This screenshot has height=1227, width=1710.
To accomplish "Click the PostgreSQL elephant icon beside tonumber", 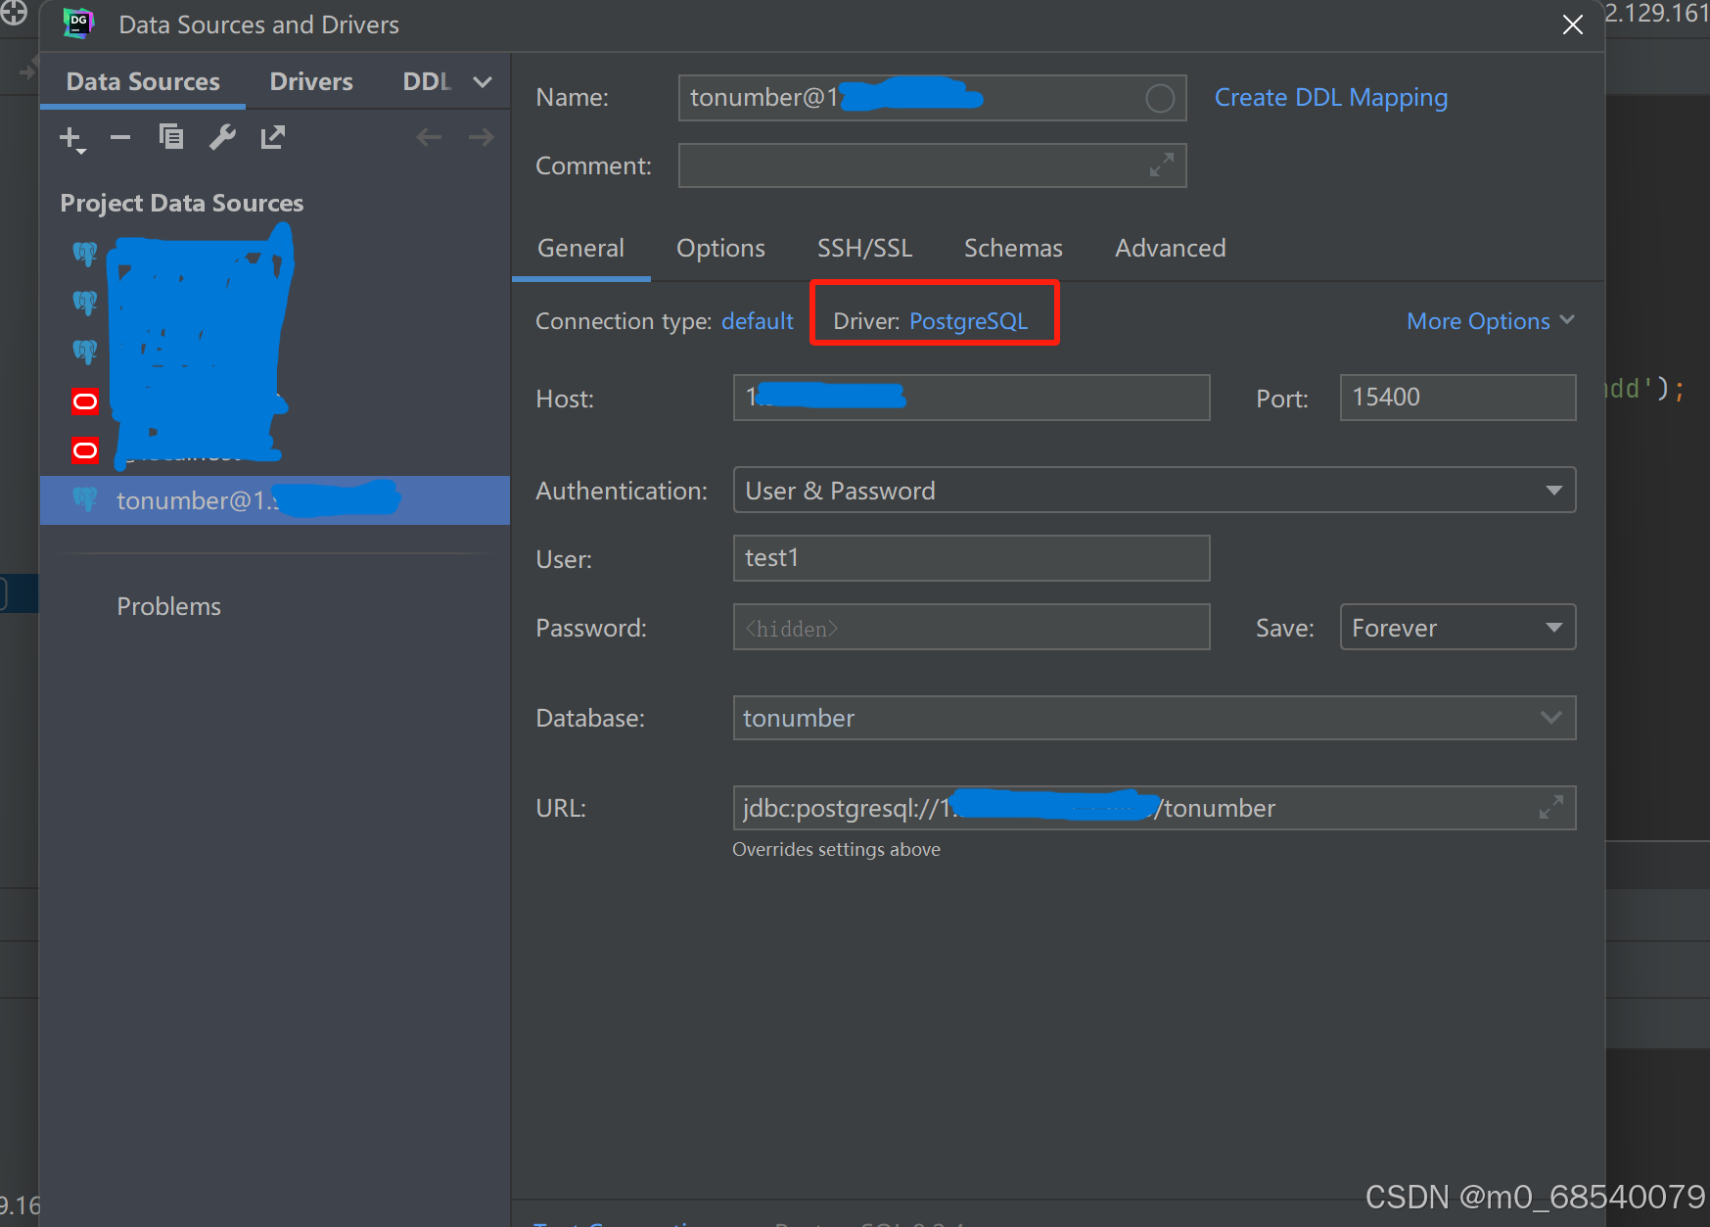I will pyautogui.click(x=85, y=499).
